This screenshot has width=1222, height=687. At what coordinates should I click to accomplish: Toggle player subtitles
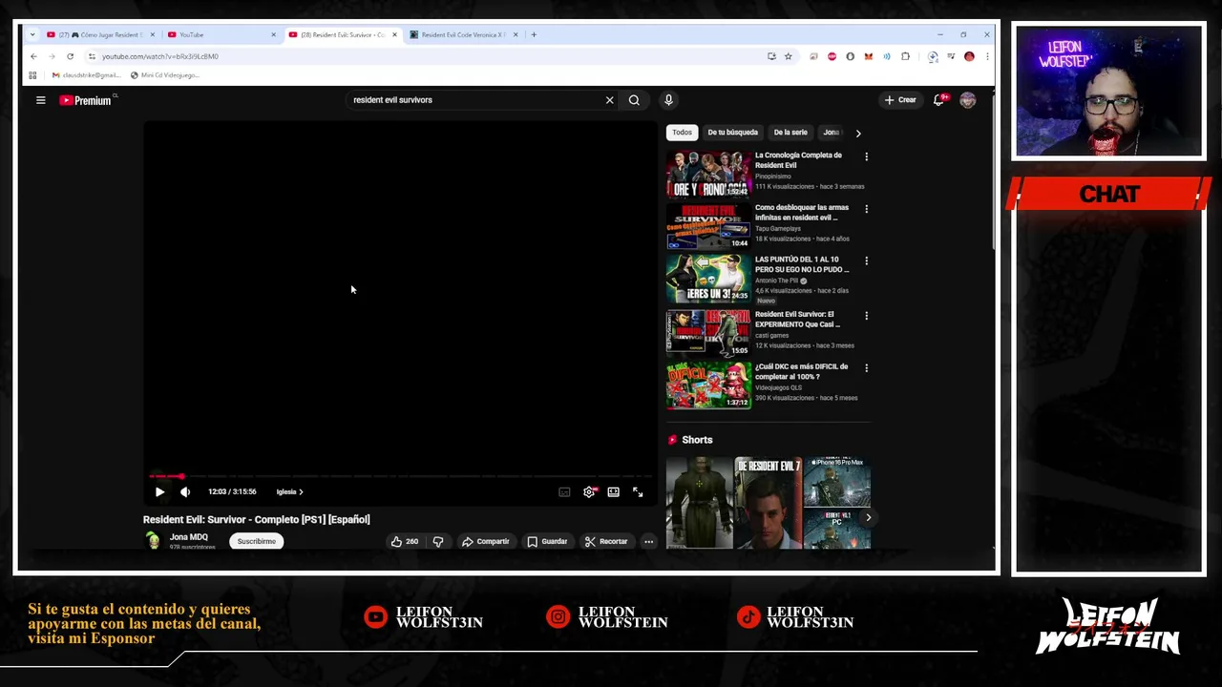point(564,492)
